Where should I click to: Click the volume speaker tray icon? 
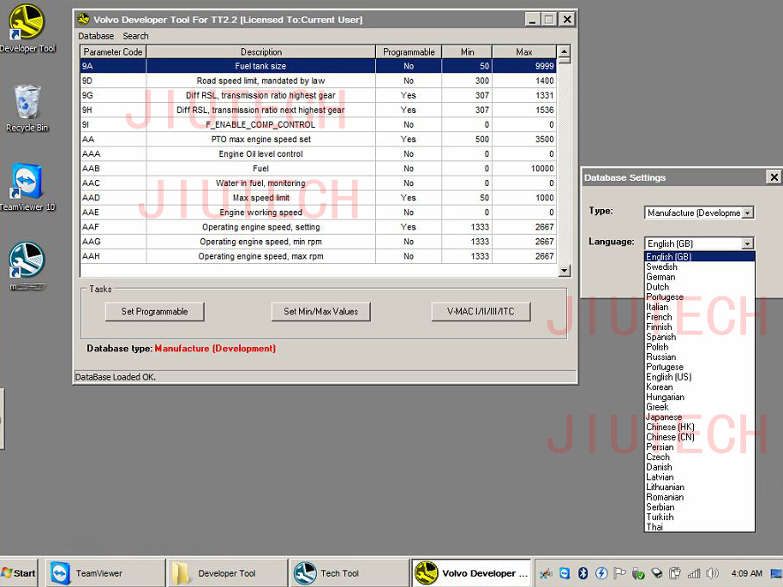coord(712,573)
